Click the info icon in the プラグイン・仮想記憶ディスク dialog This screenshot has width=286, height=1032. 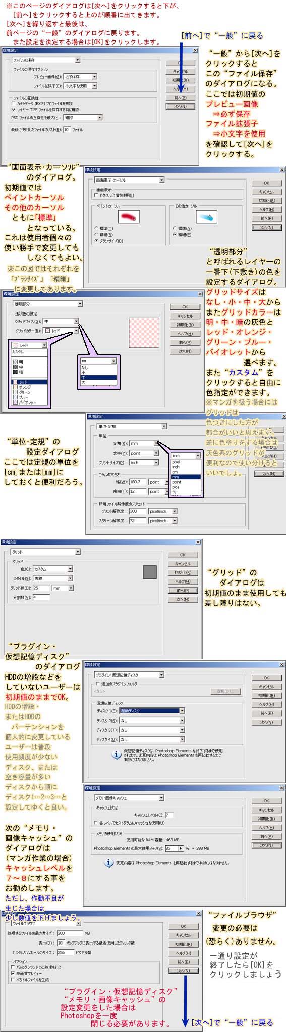[117, 755]
